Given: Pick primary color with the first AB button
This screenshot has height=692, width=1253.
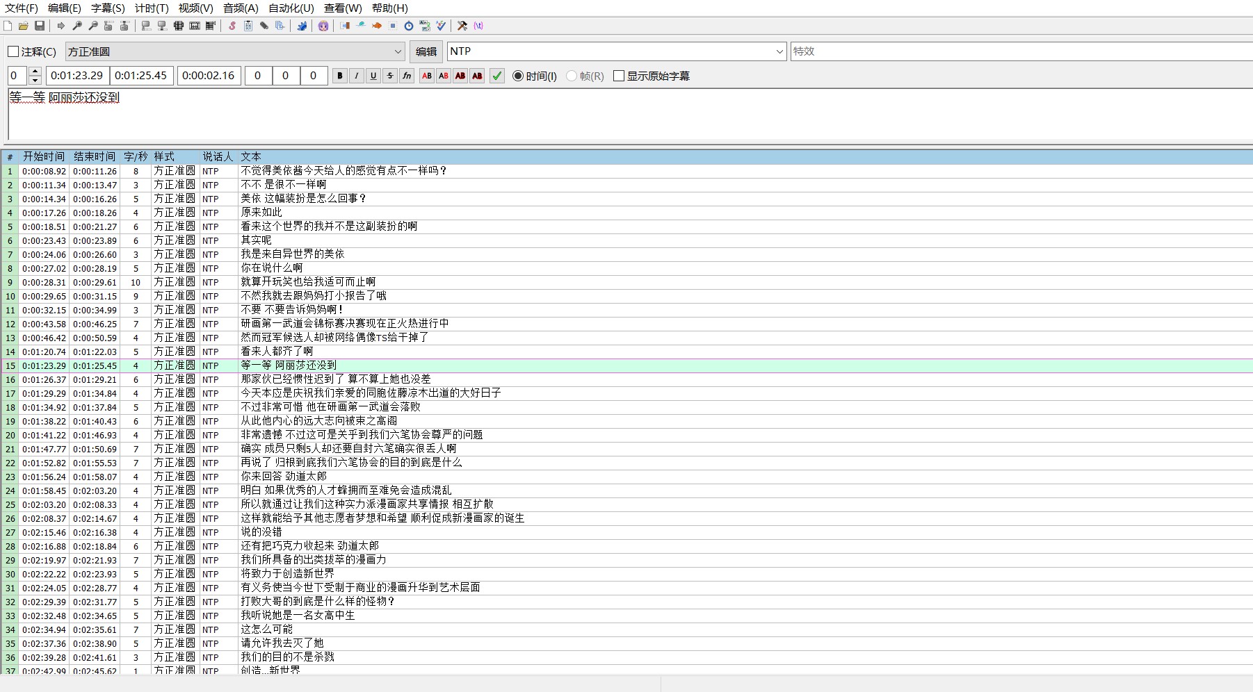Looking at the screenshot, I should click(x=427, y=76).
